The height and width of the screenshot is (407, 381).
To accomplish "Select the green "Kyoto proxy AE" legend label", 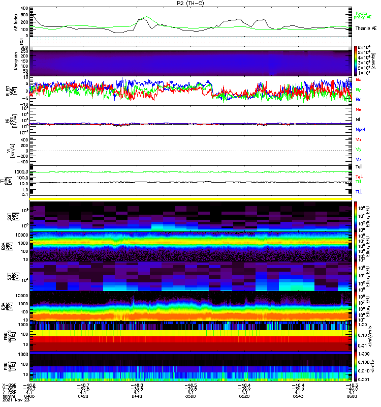I will [x=363, y=15].
